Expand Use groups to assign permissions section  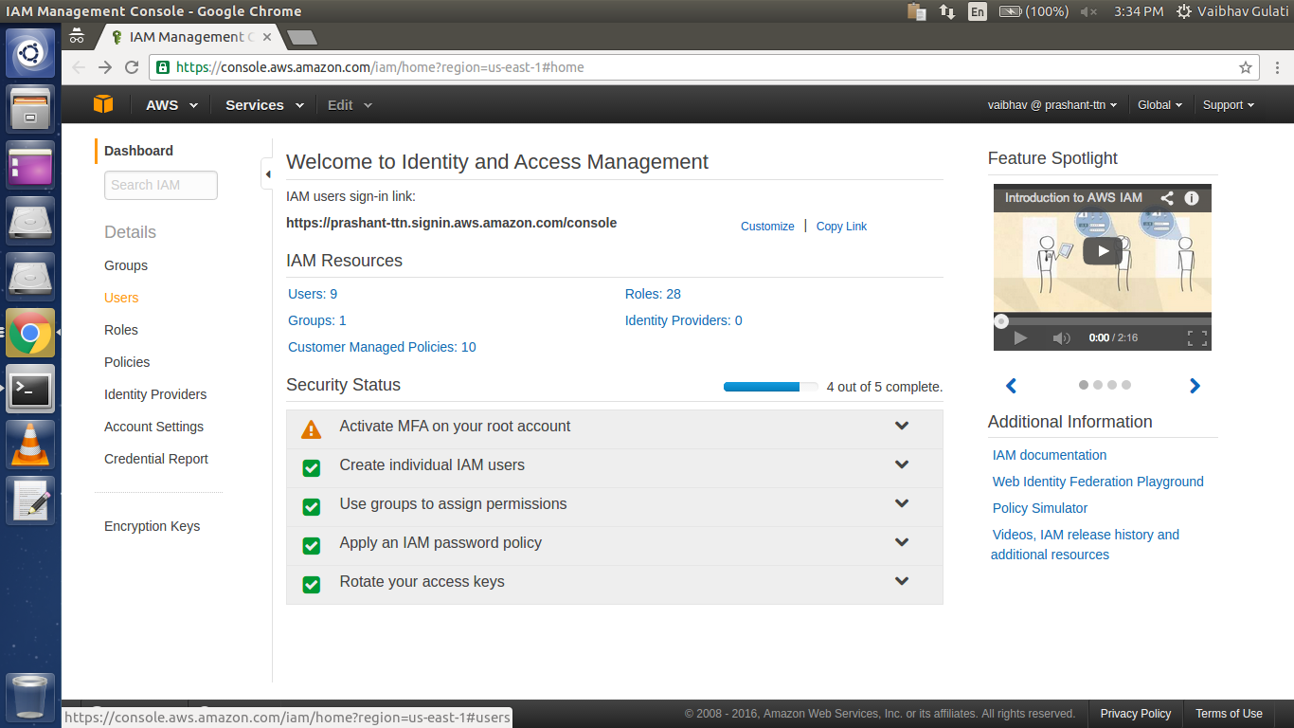click(x=902, y=503)
